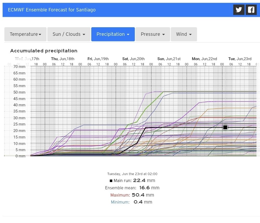Click the black main run marker on chart
Viewport: 260px width, 223px height.
pyautogui.click(x=225, y=127)
